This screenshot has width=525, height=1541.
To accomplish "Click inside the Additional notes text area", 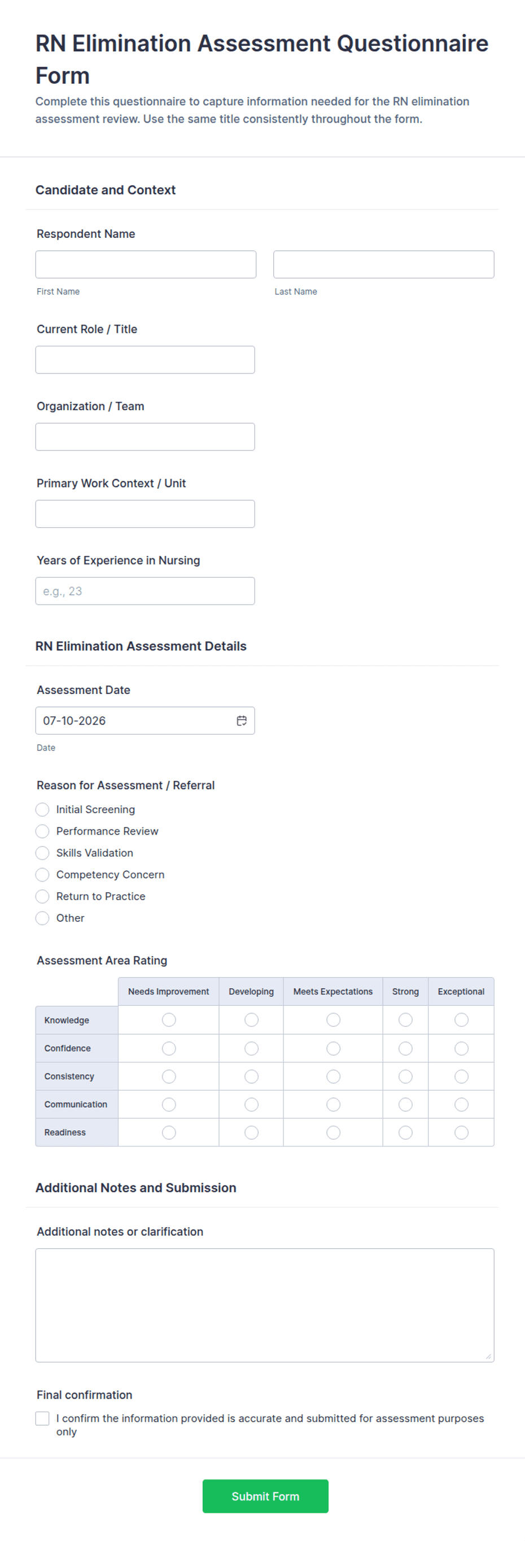I will click(x=265, y=1305).
